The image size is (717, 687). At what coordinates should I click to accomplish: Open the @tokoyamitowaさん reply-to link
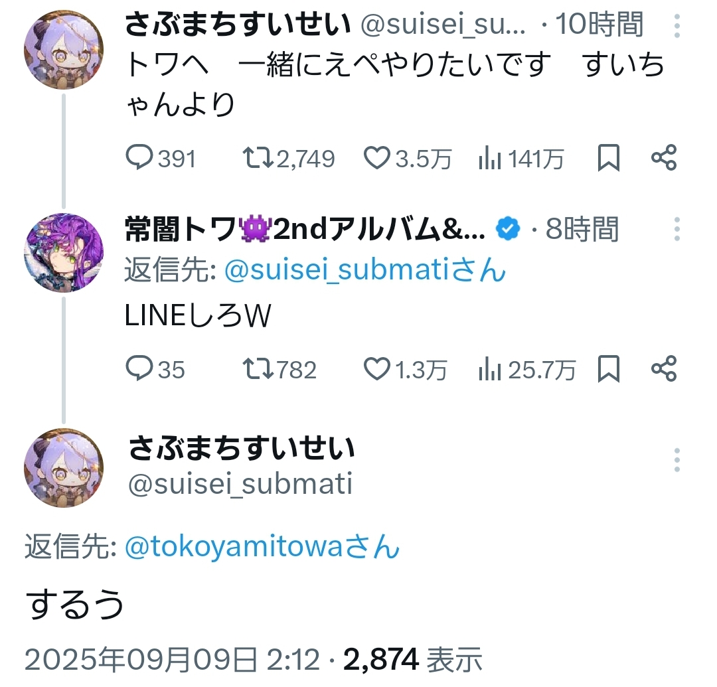coord(262,546)
